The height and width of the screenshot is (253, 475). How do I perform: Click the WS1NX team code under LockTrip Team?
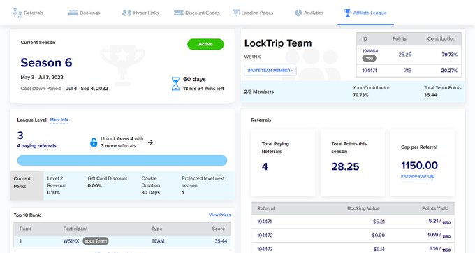[252, 57]
